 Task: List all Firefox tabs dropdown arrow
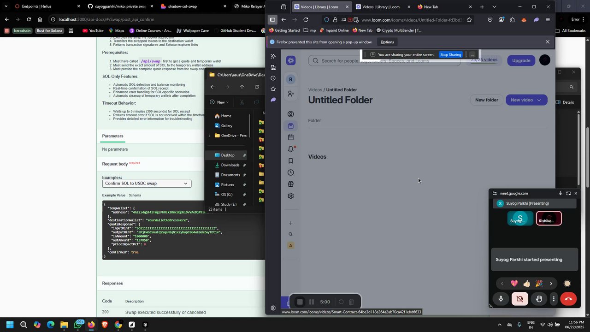pos(494,7)
